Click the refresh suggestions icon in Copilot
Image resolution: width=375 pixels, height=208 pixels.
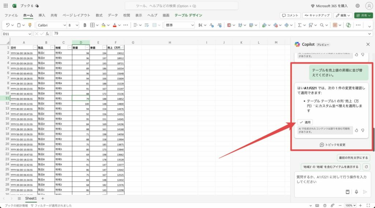point(366,167)
